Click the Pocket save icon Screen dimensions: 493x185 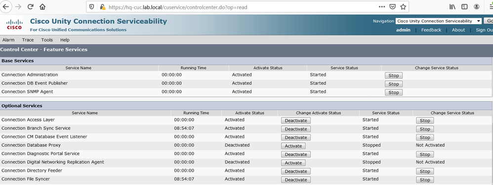click(x=392, y=6)
